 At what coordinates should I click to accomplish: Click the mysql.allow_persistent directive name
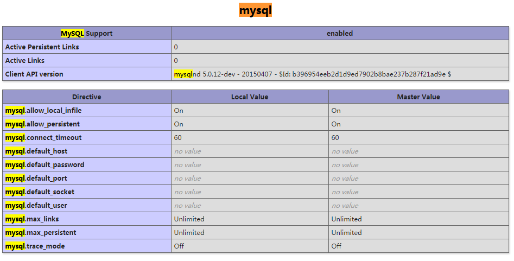[x=42, y=124]
